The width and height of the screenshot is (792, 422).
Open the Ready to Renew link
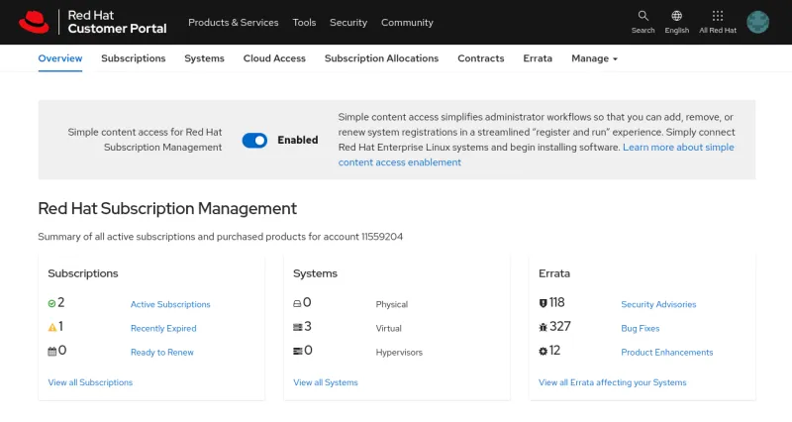click(161, 353)
